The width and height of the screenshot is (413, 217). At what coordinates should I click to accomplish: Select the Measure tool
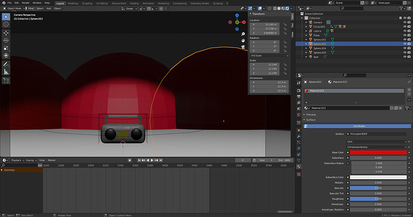click(x=6, y=72)
